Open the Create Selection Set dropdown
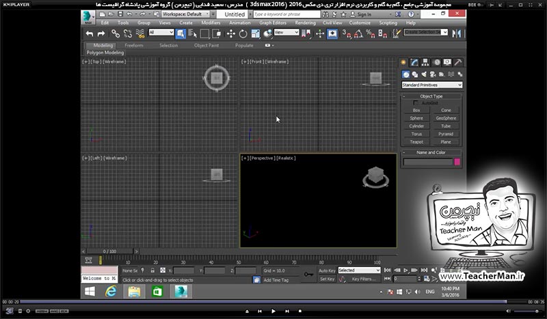The width and height of the screenshot is (547, 319). tap(425, 32)
